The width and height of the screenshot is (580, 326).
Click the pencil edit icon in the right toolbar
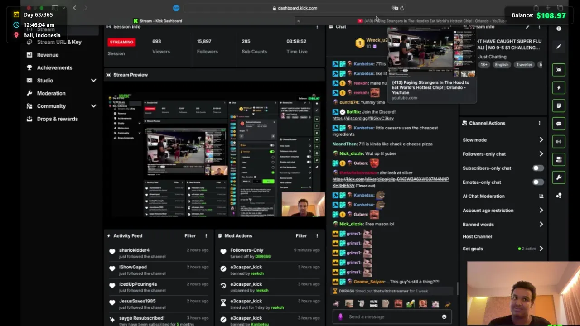(x=559, y=46)
